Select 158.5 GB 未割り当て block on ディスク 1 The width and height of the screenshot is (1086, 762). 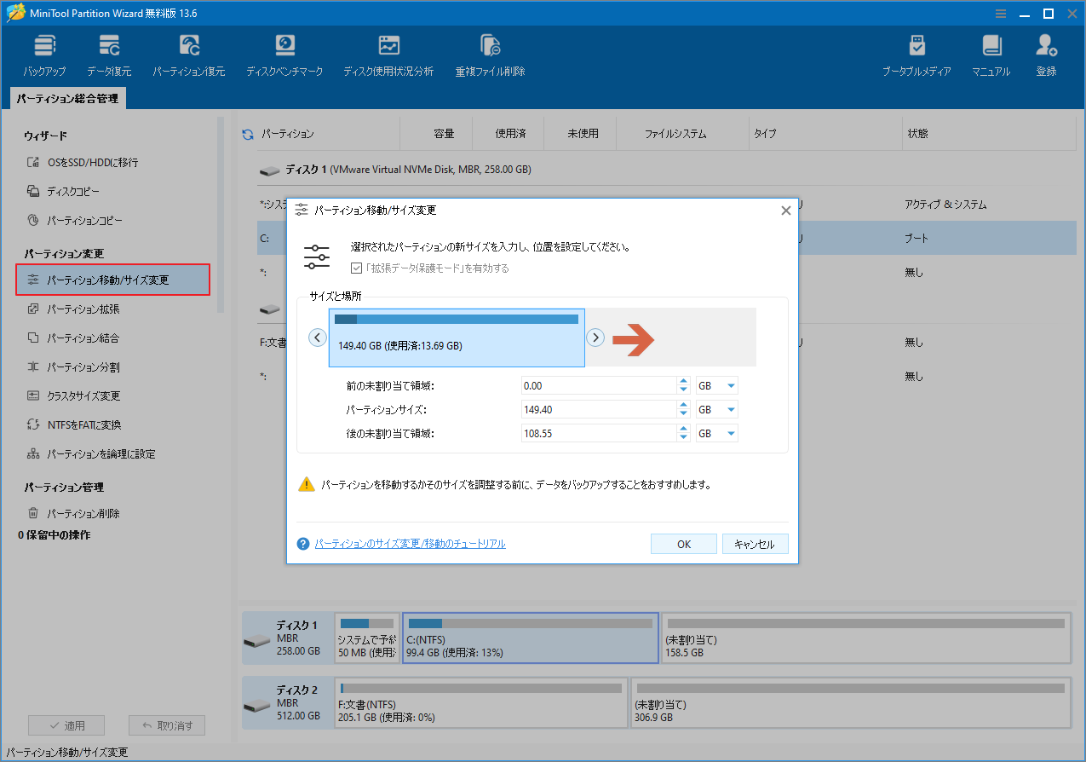click(x=865, y=638)
